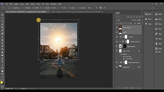Viewport: 164px width, 92px height.
Task: Hide the Drop Shadow effect
Action: pos(124,59)
